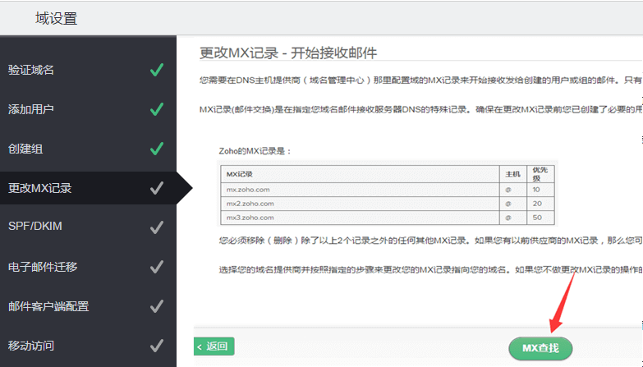Click the 返回 back button
643x367 pixels.
tap(214, 346)
